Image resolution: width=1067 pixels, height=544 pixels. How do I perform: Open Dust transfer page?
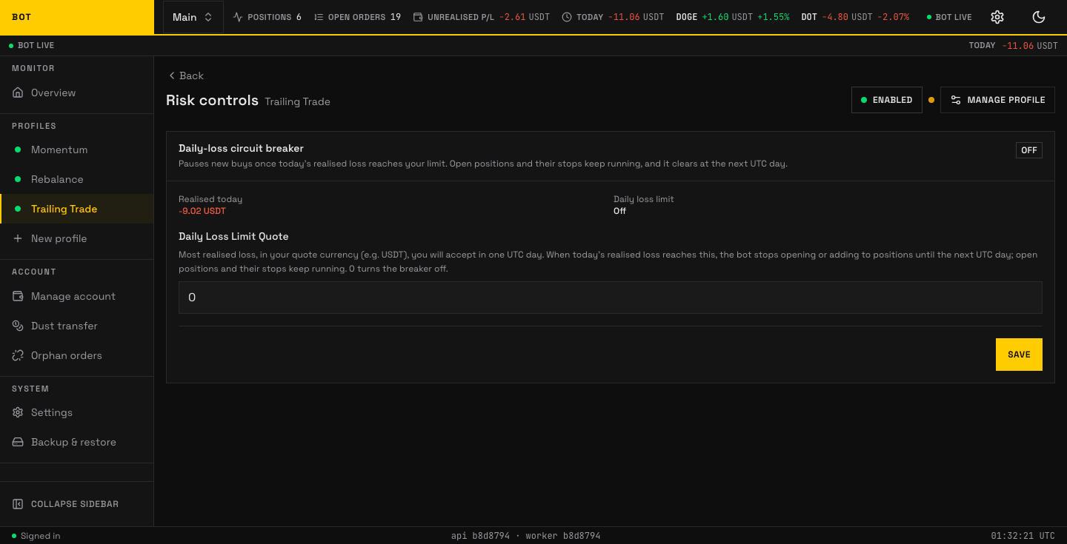77,326
